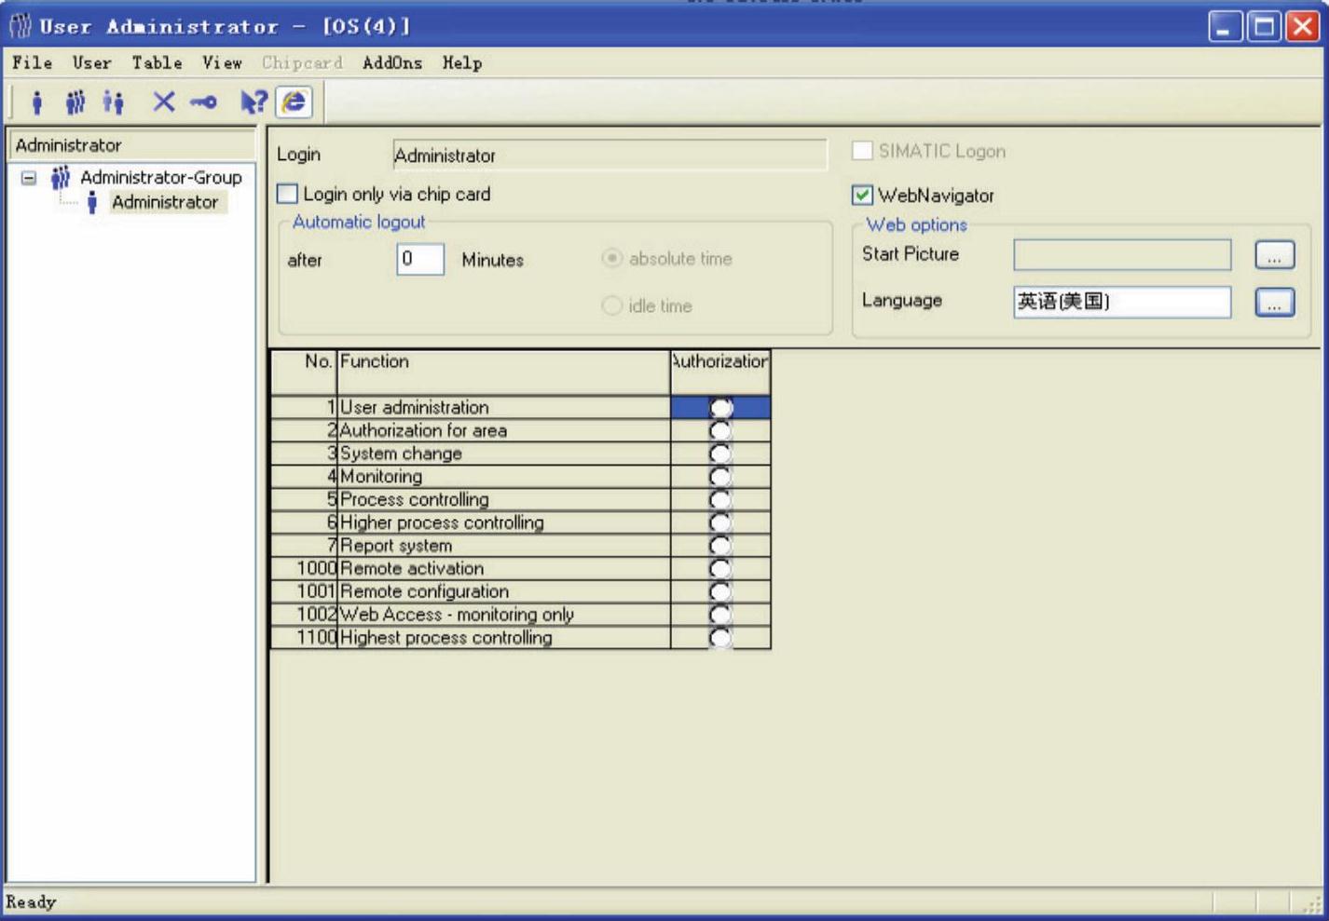This screenshot has width=1329, height=921.
Task: Click the delete X toolbar icon
Action: 164,102
